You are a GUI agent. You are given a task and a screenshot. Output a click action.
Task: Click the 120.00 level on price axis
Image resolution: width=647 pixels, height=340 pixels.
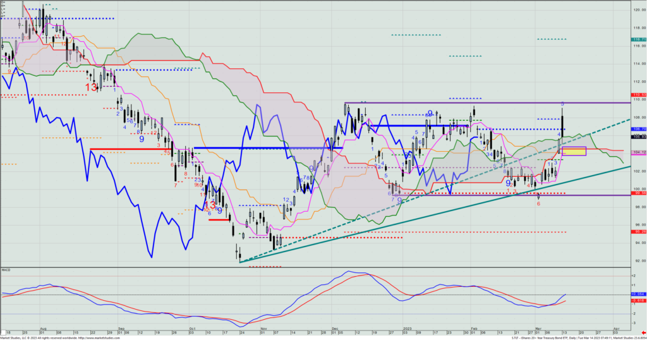(x=639, y=10)
